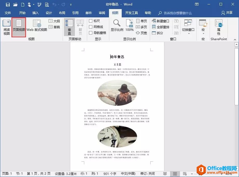Image resolution: width=239 pixels, height=177 pixels.
Task: Click the Save icon in the quick access toolbar
Action: 8,5
